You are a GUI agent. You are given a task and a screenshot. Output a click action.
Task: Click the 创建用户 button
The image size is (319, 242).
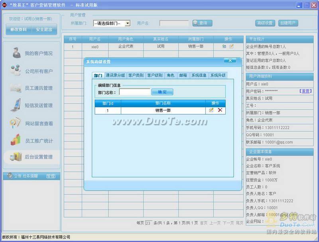[287, 23]
